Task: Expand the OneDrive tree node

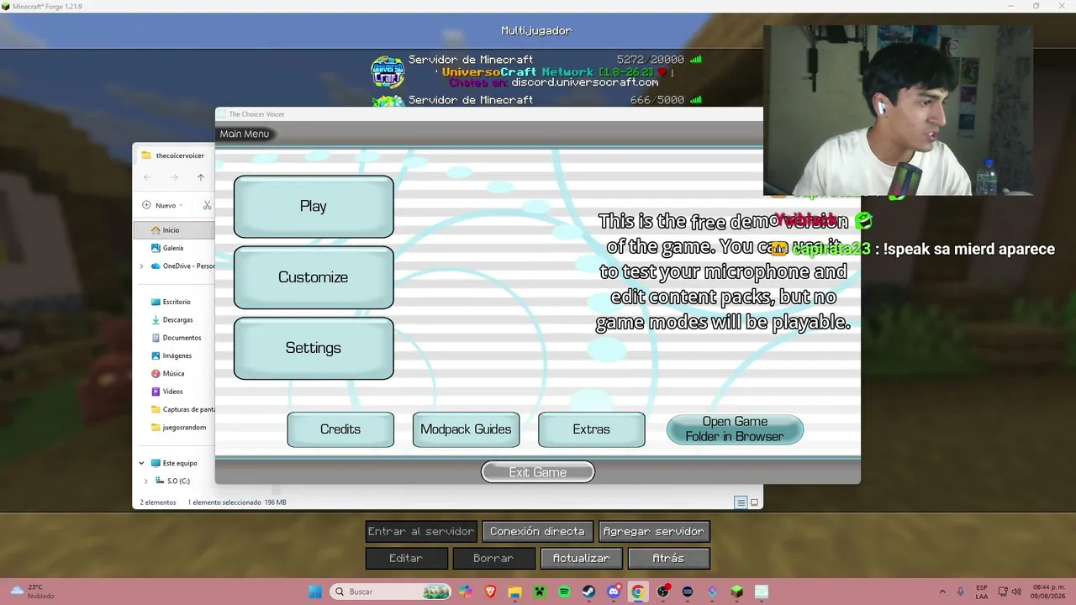Action: tap(141, 266)
